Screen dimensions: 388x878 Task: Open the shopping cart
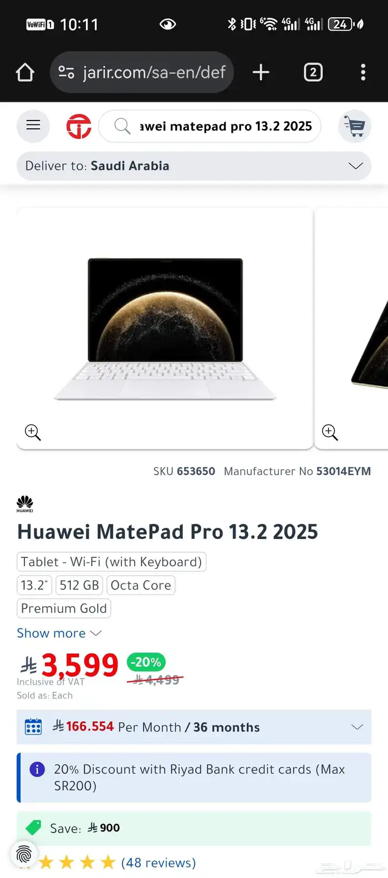click(355, 126)
